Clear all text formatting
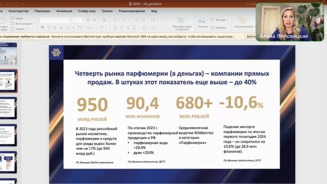The width and height of the screenshot is (327, 184). [x=104, y=20]
